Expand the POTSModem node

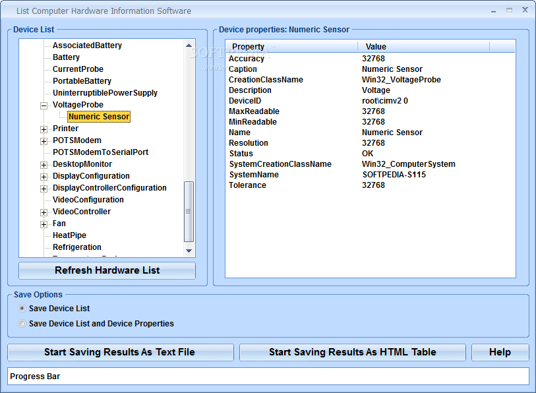tap(44, 141)
